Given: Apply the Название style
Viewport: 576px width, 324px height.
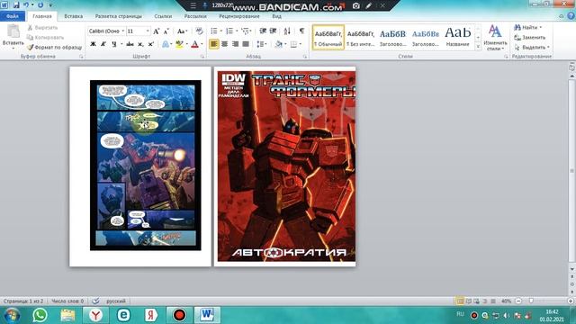Looking at the screenshot, I should 458,38.
